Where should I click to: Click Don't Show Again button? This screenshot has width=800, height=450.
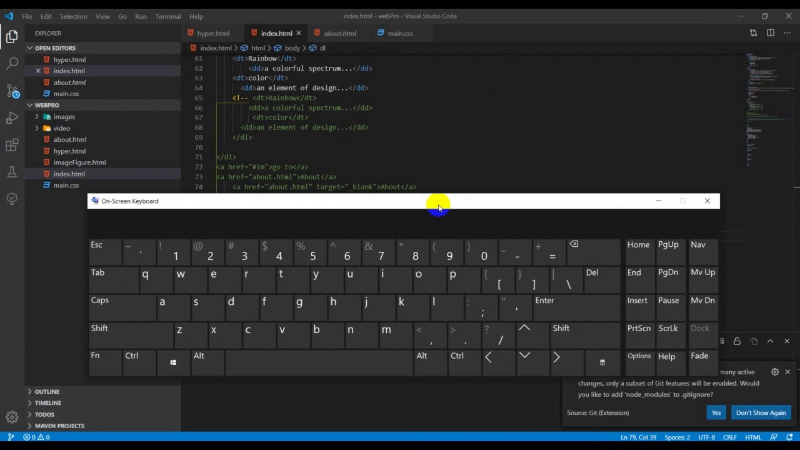tap(761, 412)
